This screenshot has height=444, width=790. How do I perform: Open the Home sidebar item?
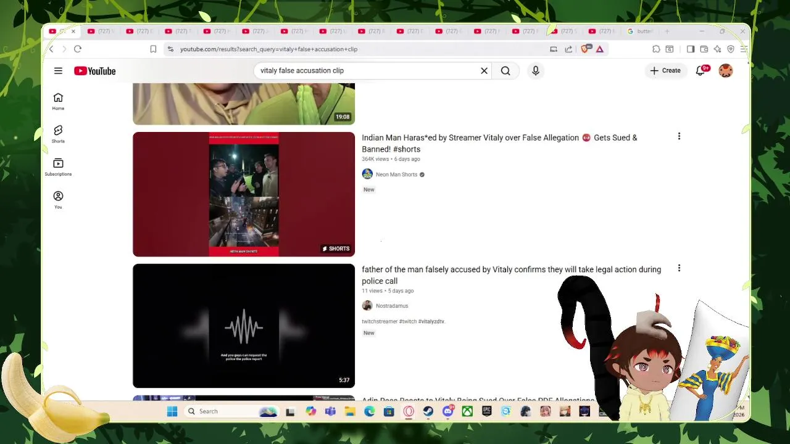(58, 102)
